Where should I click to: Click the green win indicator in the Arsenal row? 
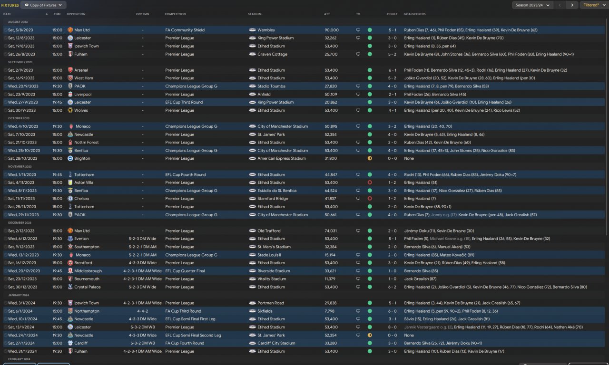pos(370,70)
